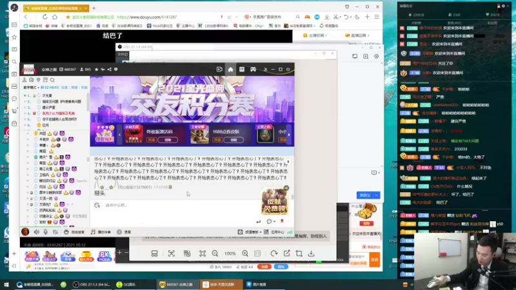This screenshot has height=290, width=516.
Task: Click the add plus icon in browser sidebar
Action: [x=14, y=253]
